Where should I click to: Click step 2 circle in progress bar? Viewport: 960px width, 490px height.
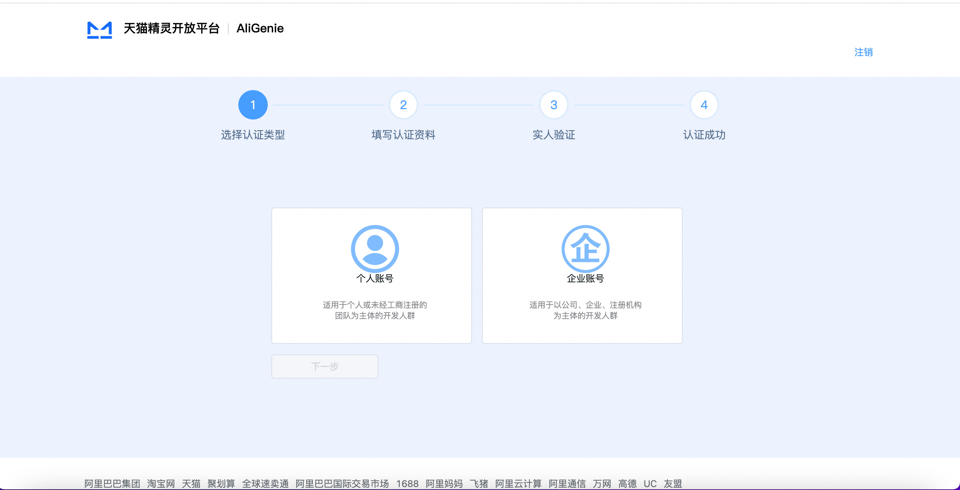[x=403, y=105]
